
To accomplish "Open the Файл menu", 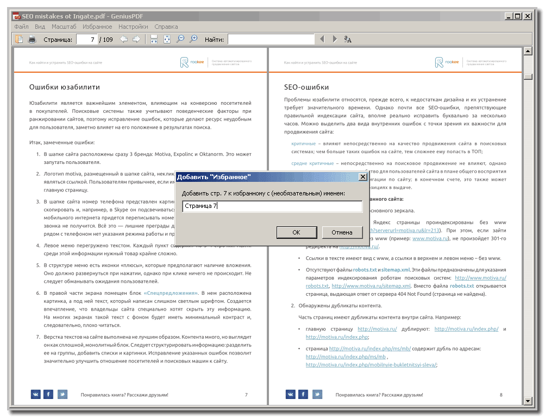I will (x=21, y=27).
